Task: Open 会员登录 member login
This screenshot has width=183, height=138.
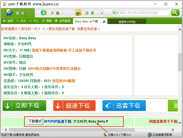Action: point(63,21)
